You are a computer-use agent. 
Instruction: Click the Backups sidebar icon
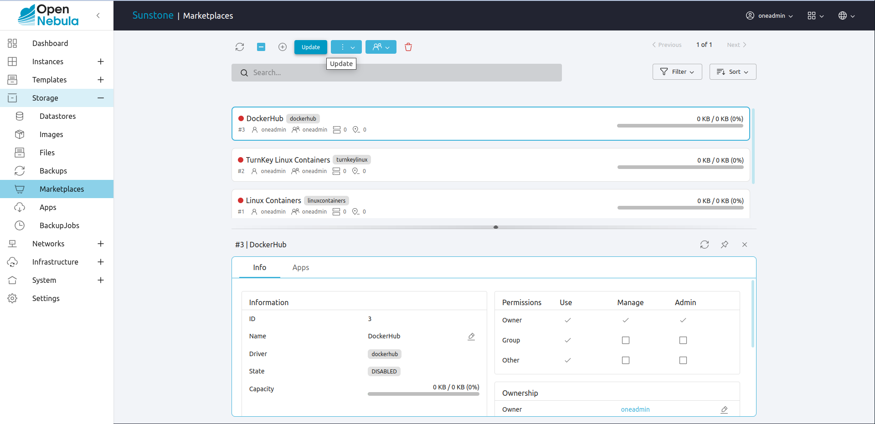coord(20,171)
